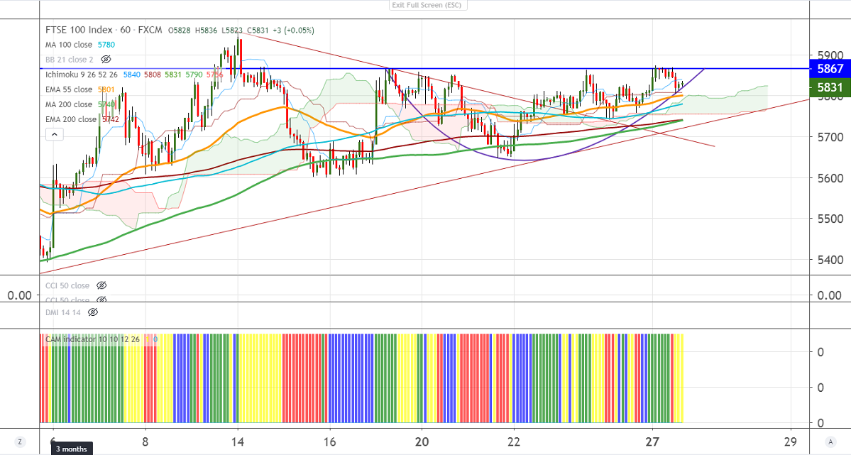This screenshot has width=851, height=455.
Task: Click date label 8 on time axis
Action: point(145,442)
